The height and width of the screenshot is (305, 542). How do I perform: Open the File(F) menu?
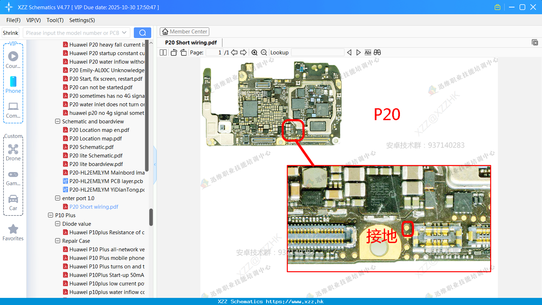click(14, 20)
